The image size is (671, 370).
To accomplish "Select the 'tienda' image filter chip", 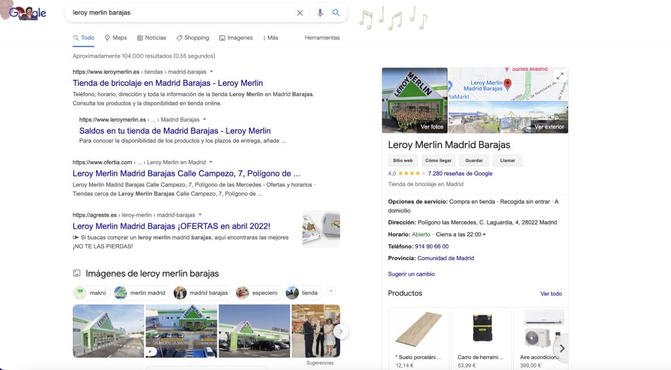I will pyautogui.click(x=303, y=293).
